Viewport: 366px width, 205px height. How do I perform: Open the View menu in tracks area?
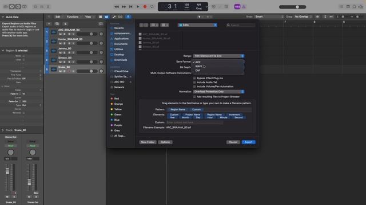pyautogui.click(x=89, y=17)
